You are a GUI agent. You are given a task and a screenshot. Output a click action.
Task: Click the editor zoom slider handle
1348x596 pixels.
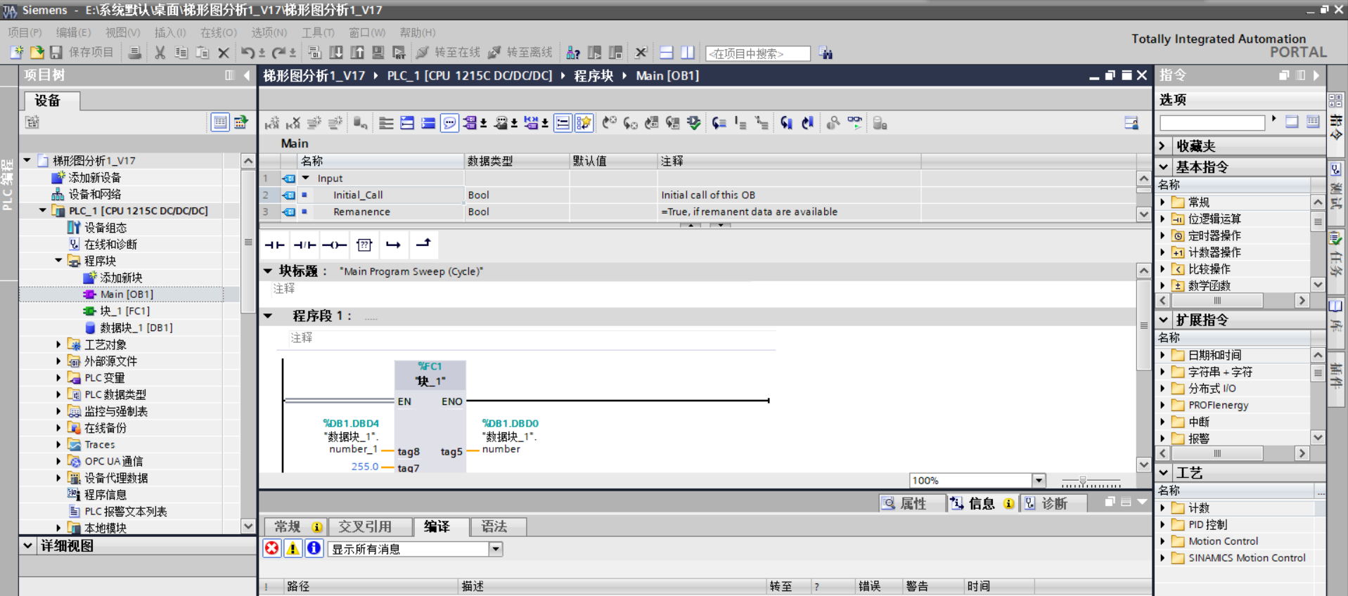click(x=1083, y=481)
